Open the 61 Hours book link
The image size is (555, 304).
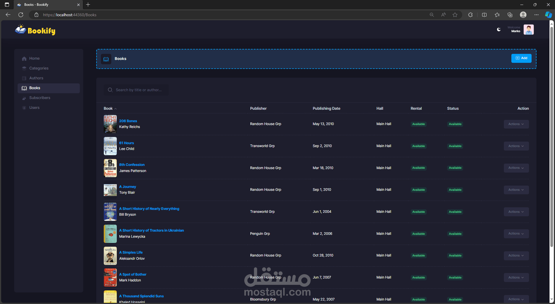coord(127,143)
